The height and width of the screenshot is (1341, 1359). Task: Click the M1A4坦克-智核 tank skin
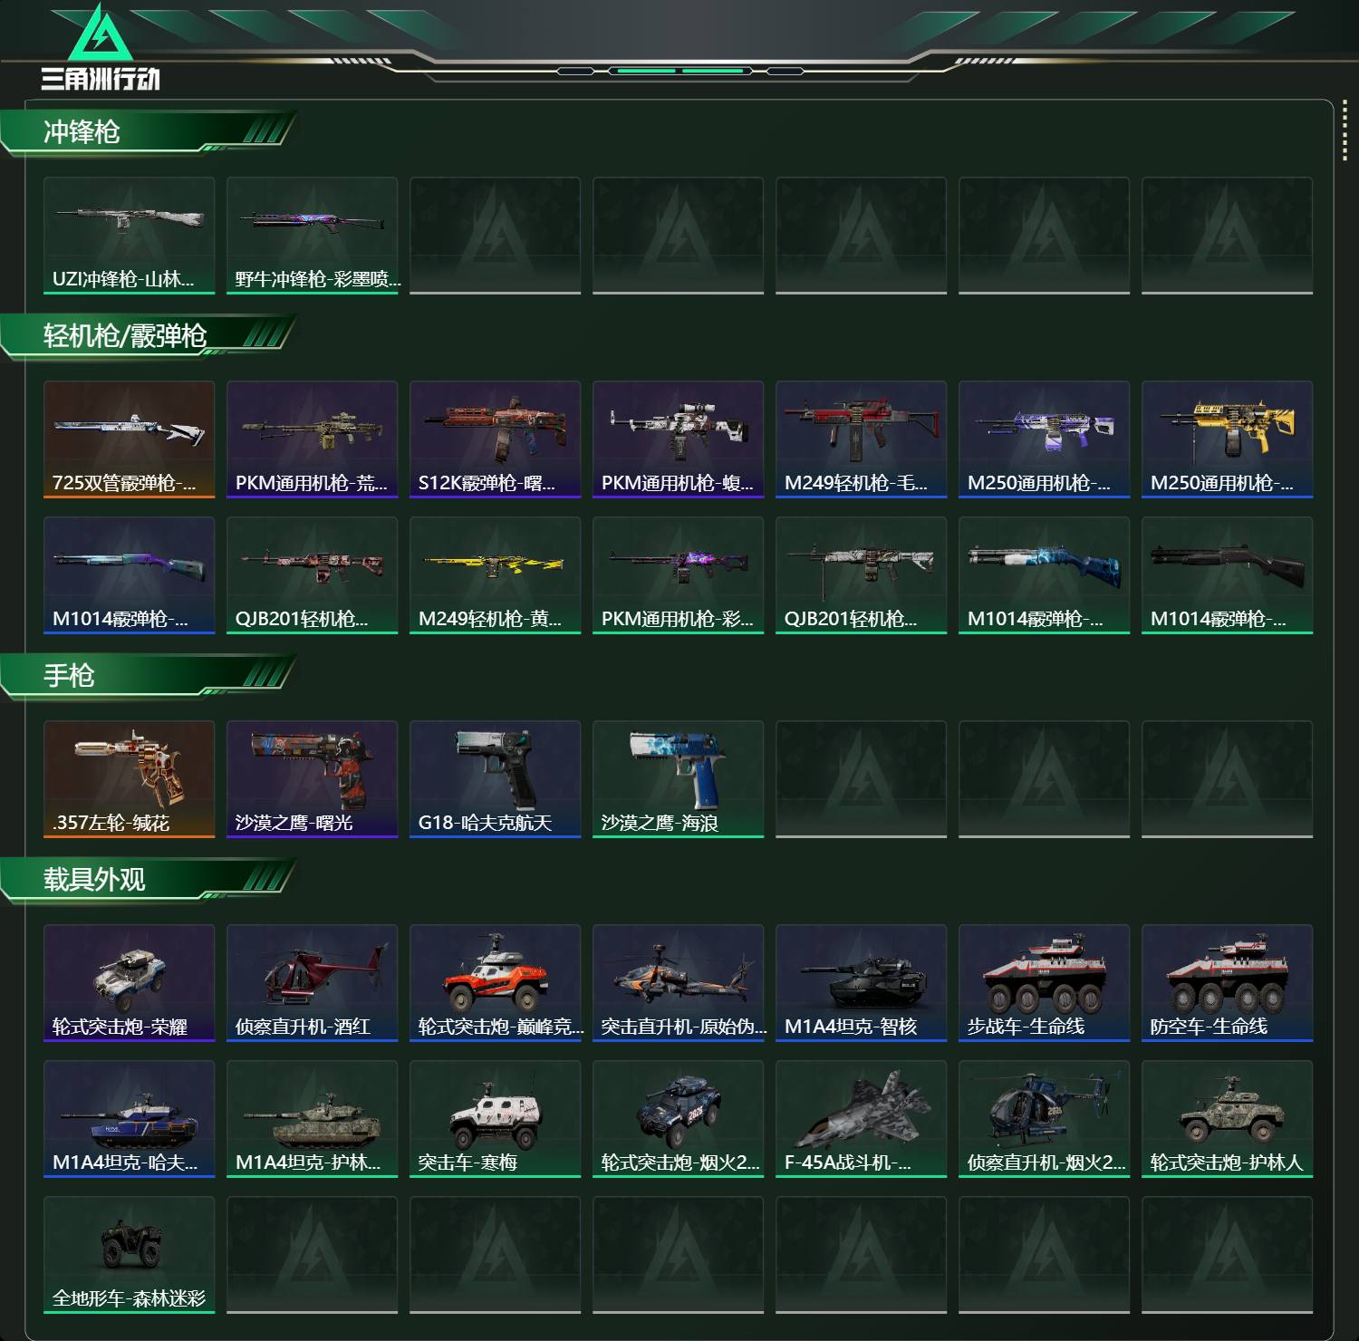pyautogui.click(x=861, y=983)
